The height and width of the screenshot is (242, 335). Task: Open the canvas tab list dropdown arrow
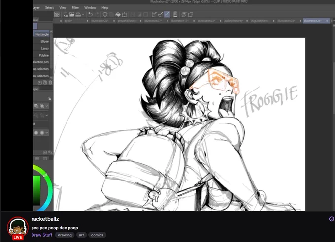pyautogui.click(x=334, y=21)
